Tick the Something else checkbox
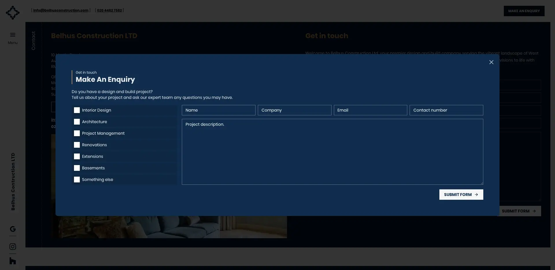 pyautogui.click(x=77, y=180)
